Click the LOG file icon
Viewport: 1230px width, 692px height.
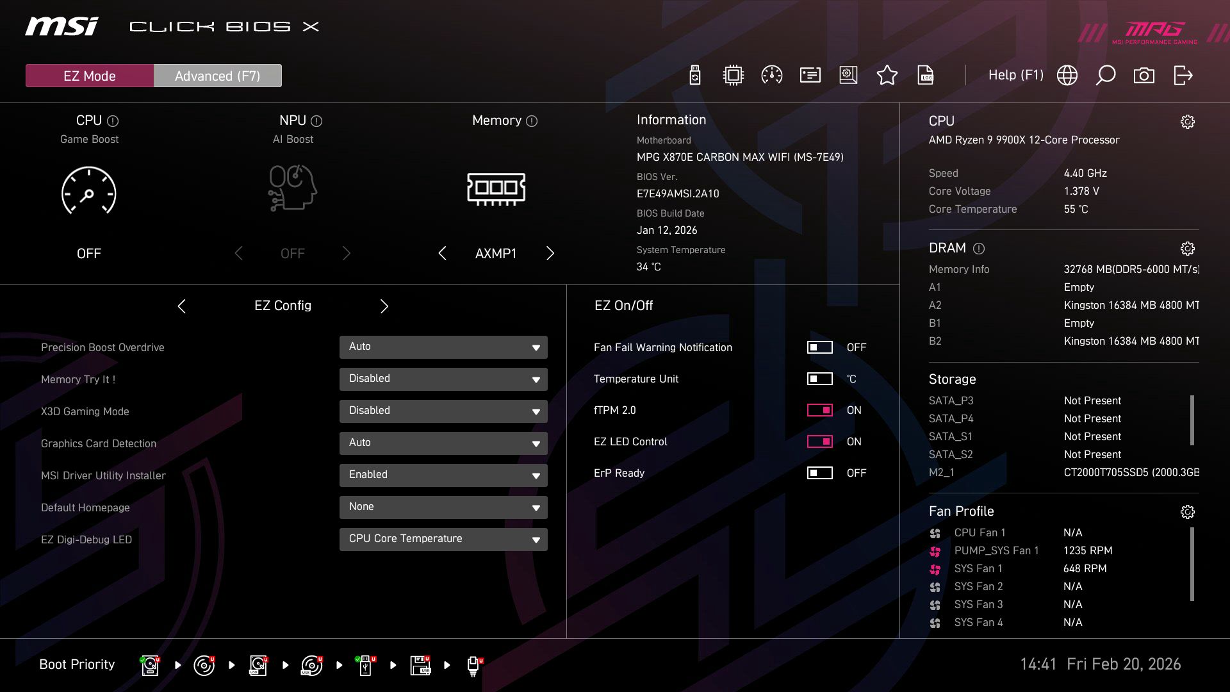(x=926, y=75)
